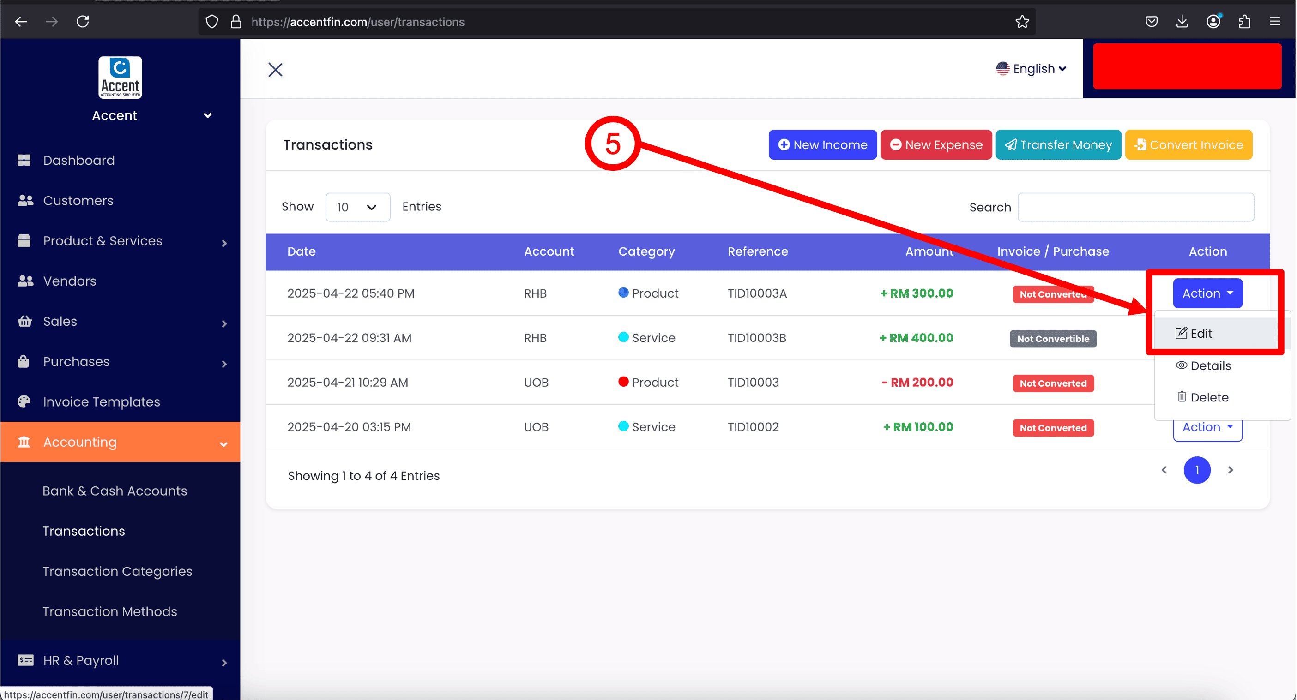Click the browser extensions puzzle icon

1244,22
